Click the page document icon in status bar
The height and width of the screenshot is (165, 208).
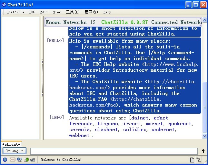click(192, 160)
